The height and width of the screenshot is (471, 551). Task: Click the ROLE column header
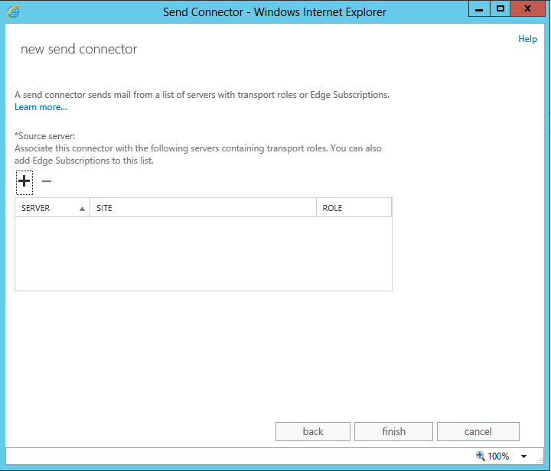(354, 208)
